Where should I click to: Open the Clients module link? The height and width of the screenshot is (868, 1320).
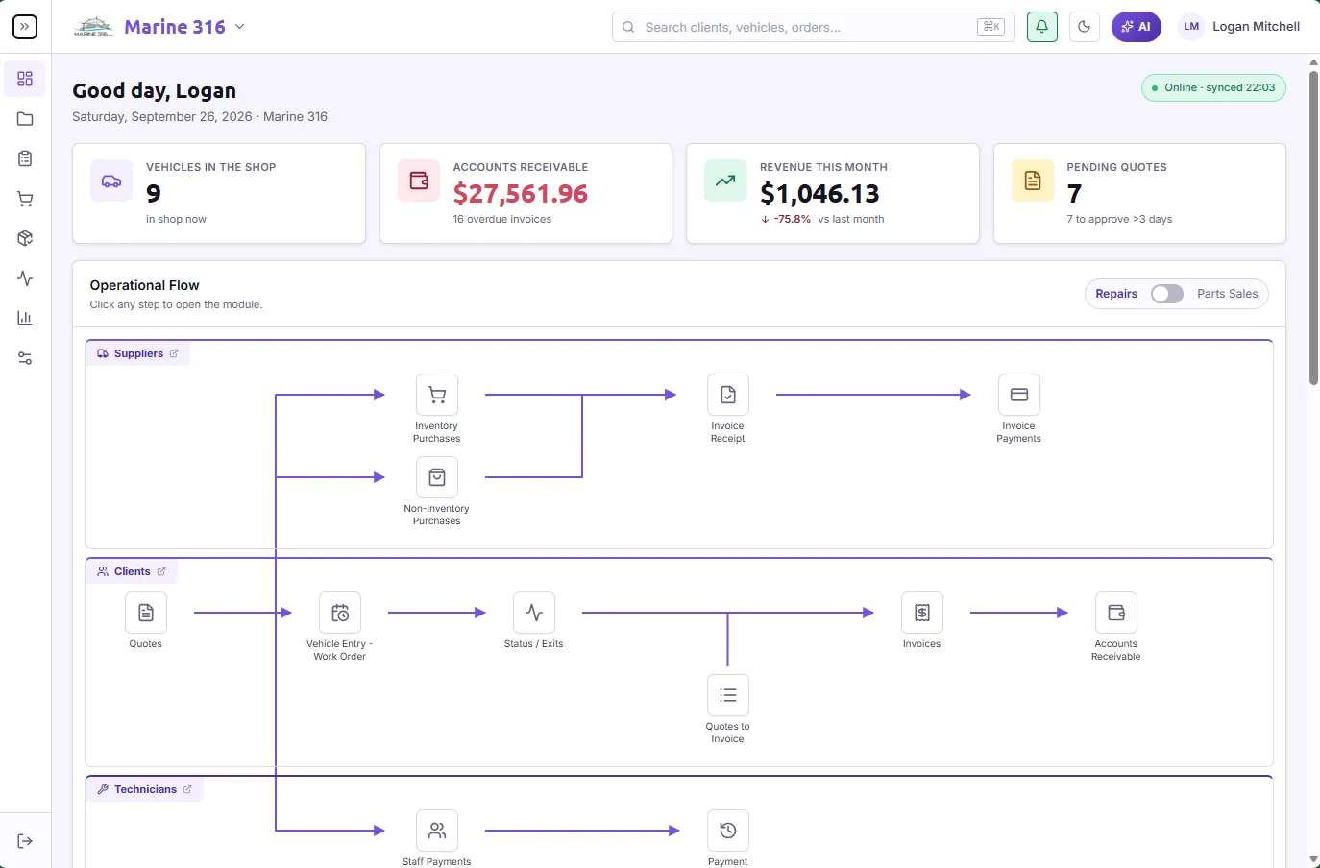coord(132,571)
